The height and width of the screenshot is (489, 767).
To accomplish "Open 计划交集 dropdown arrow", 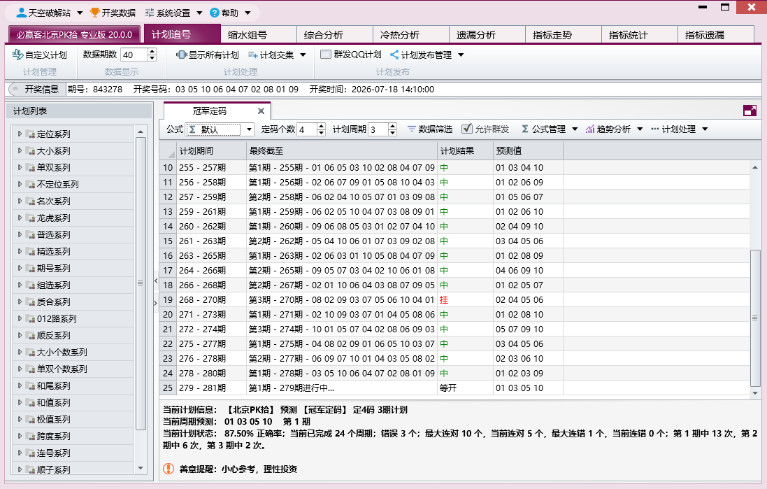I will 303,55.
